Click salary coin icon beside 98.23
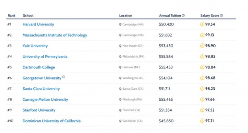The height and width of the screenshot is (133, 248). click(202, 89)
